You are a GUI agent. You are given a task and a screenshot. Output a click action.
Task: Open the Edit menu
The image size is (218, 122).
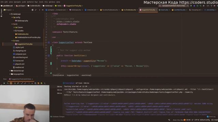6,2
